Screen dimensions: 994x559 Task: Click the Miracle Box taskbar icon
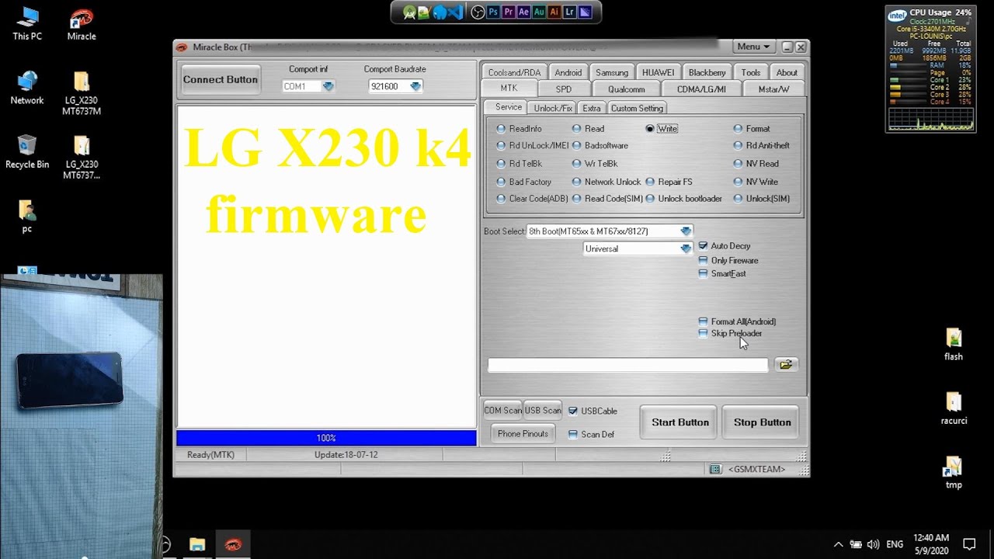233,544
